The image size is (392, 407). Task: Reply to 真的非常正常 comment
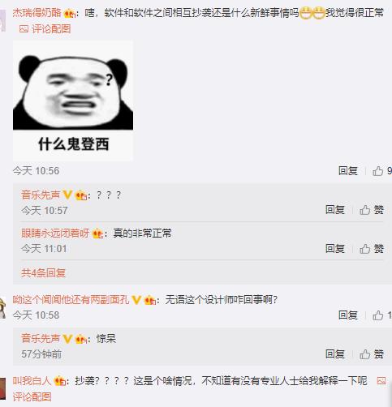pos(335,249)
